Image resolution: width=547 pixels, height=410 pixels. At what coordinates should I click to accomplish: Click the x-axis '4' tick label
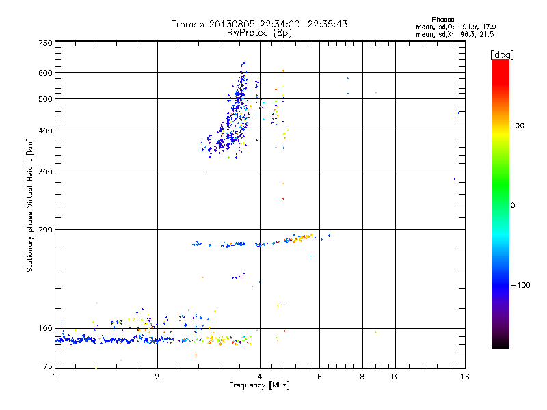260,377
